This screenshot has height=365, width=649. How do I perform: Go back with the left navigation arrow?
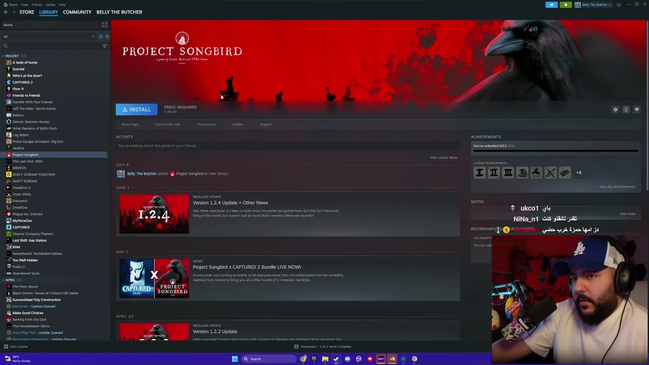(x=6, y=12)
